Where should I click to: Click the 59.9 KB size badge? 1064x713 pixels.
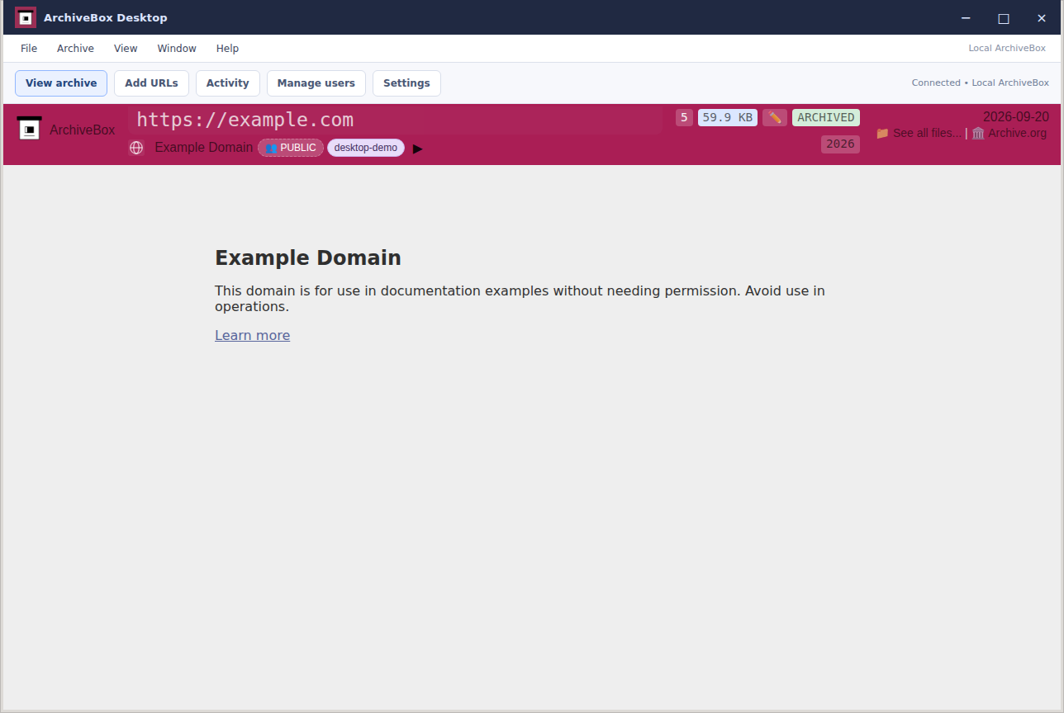[728, 117]
